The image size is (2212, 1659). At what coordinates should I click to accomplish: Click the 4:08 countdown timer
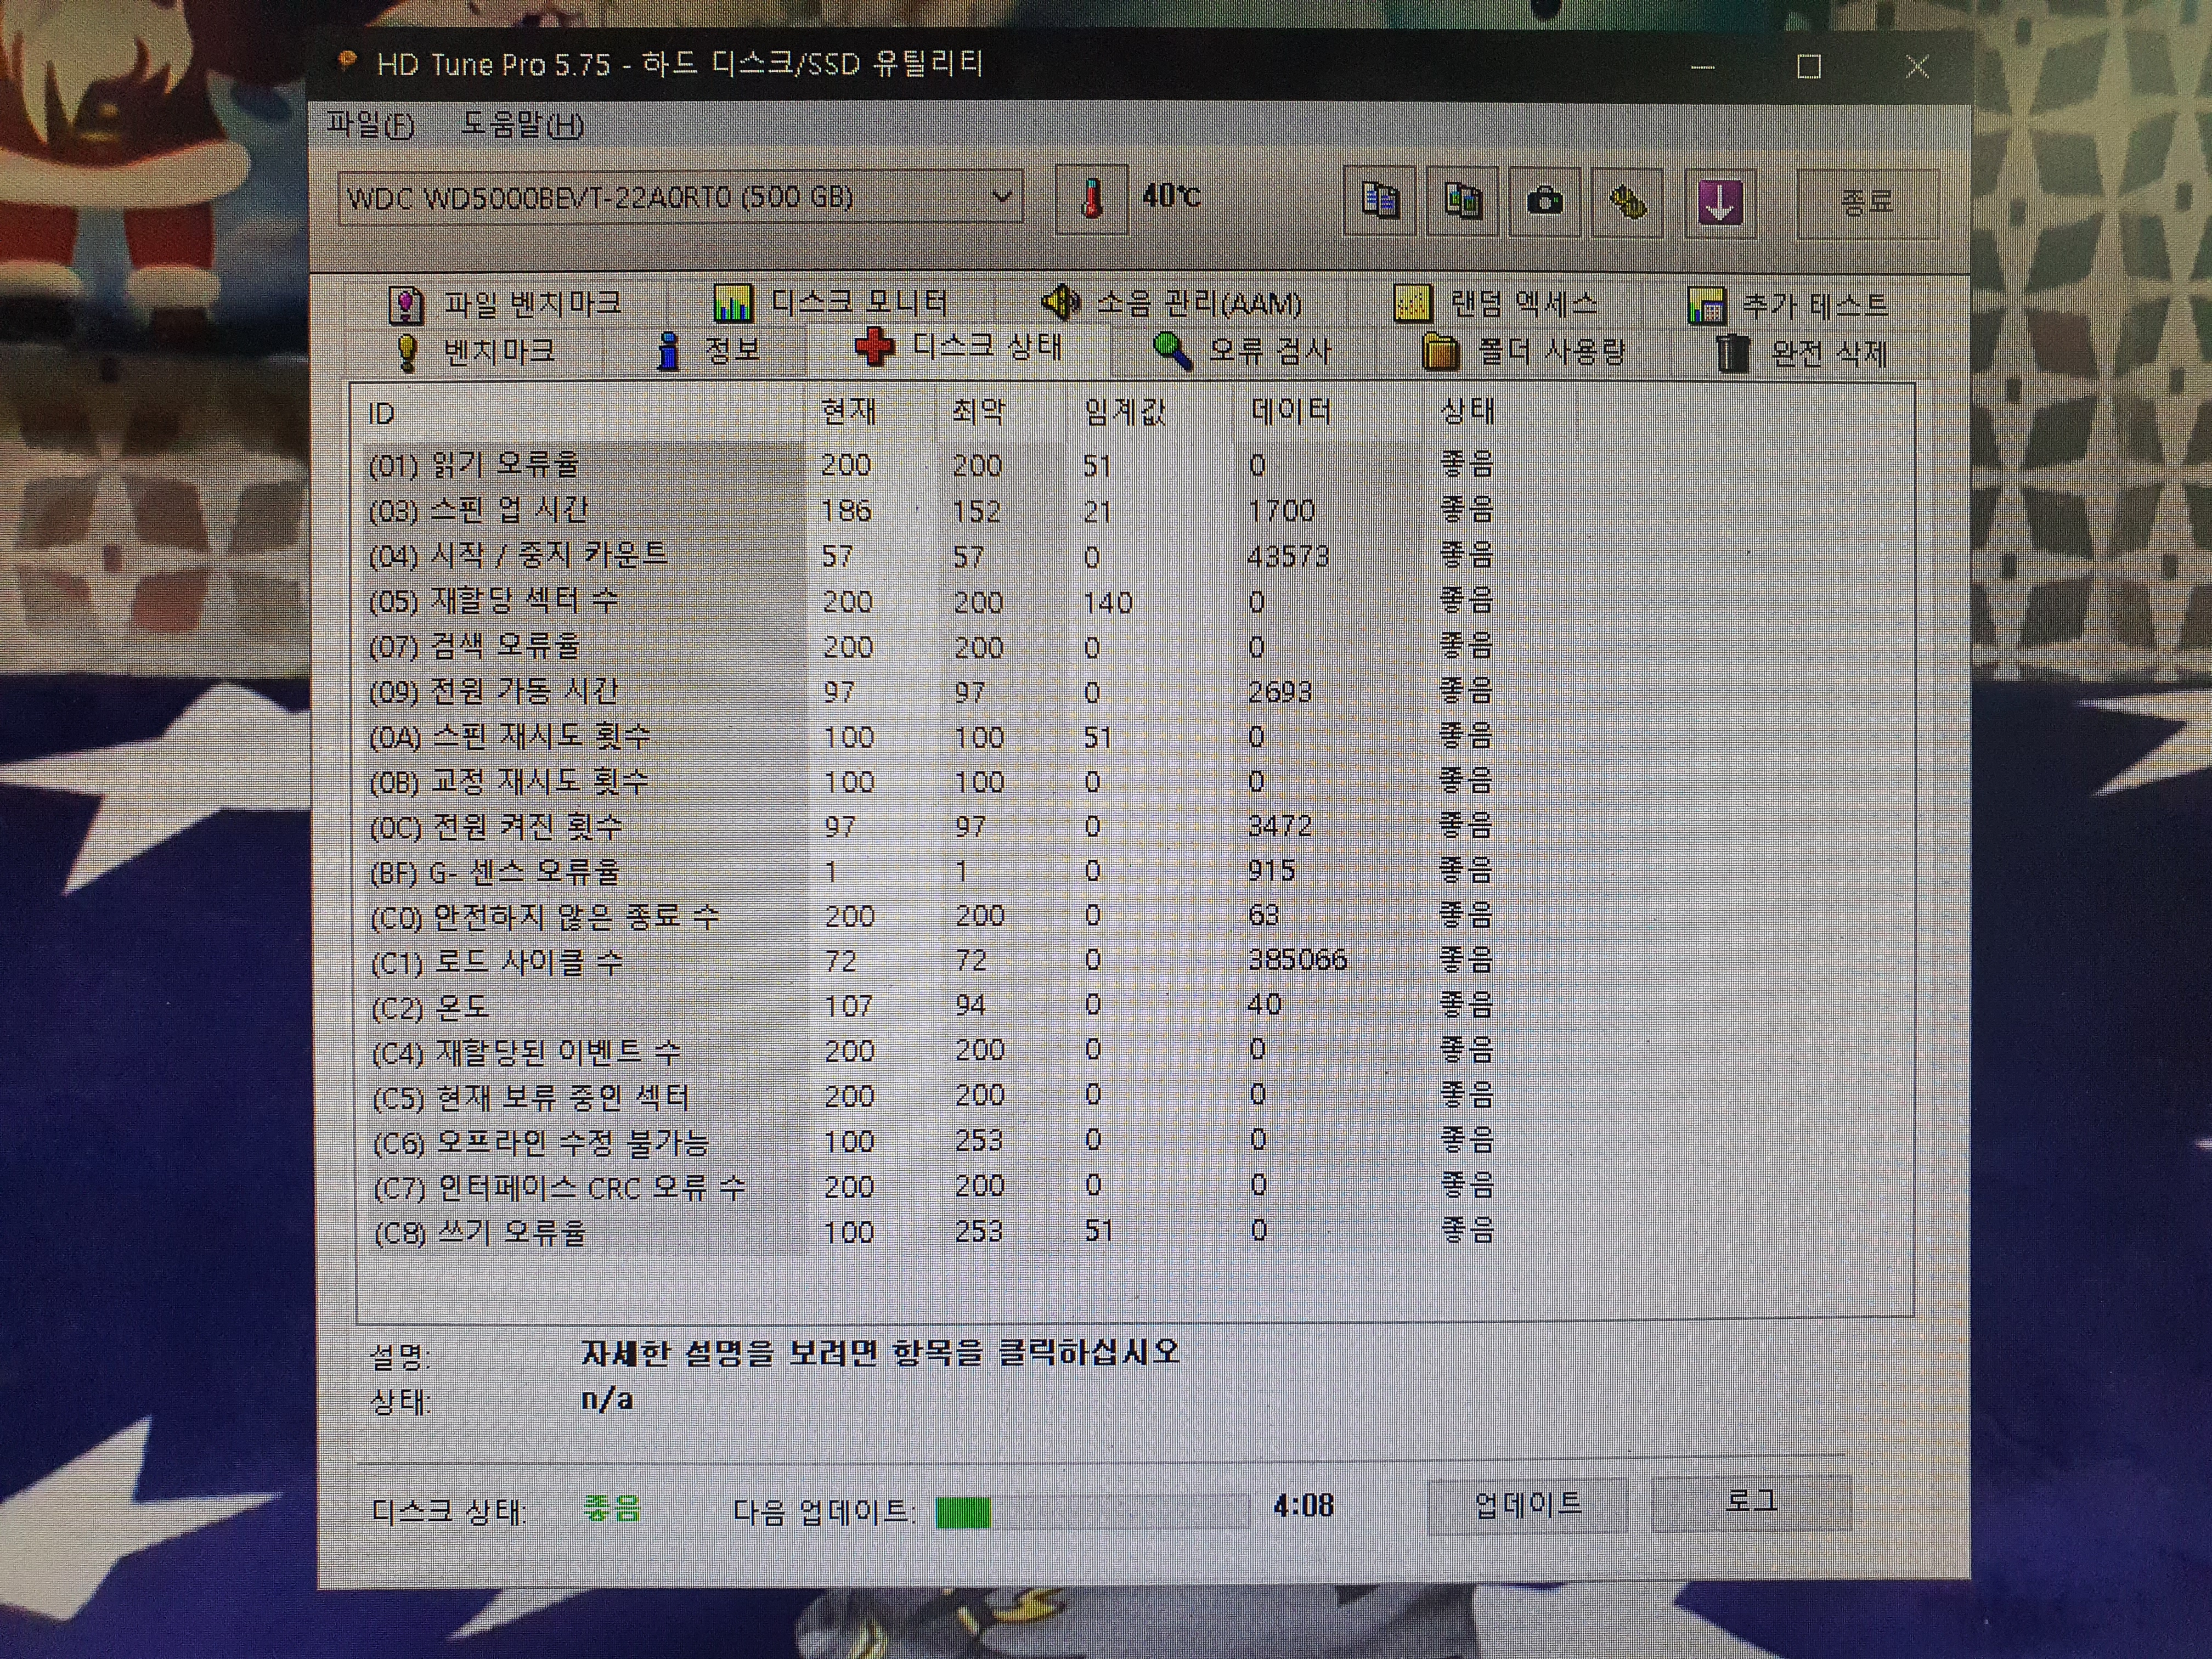click(x=1303, y=1506)
